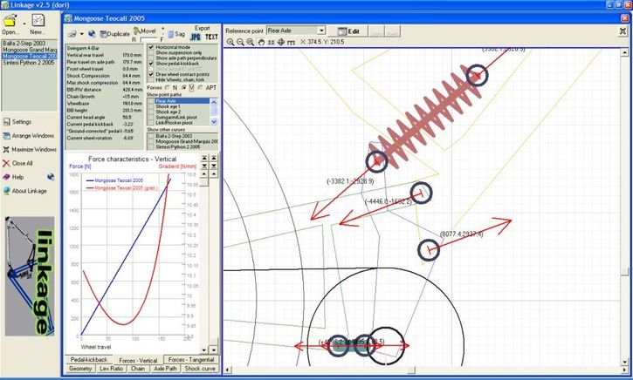Viewport: 633px width, 380px height.
Task: Click double-down arrow above the chart scrollbar
Action: coord(204,166)
